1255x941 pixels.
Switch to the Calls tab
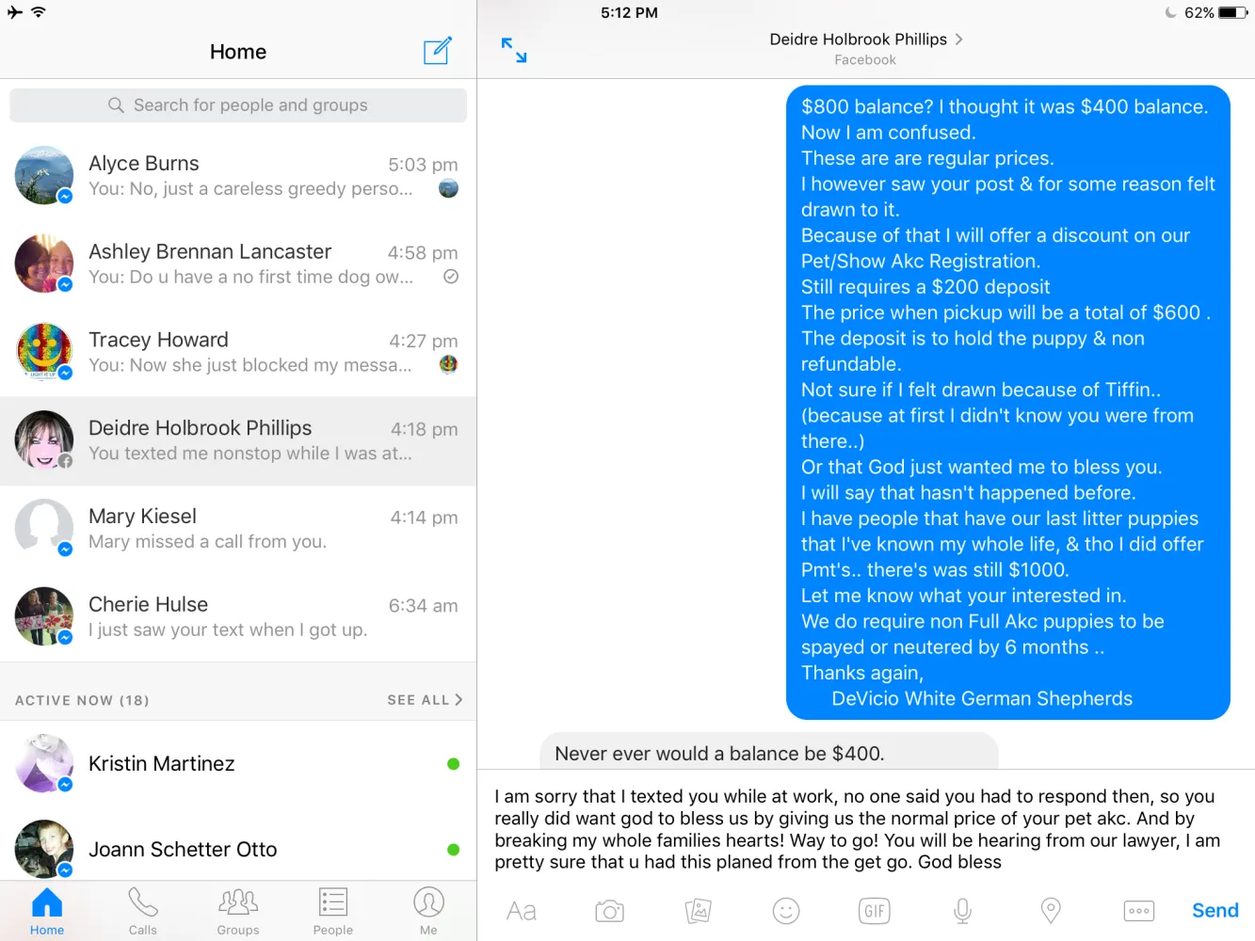[143, 911]
